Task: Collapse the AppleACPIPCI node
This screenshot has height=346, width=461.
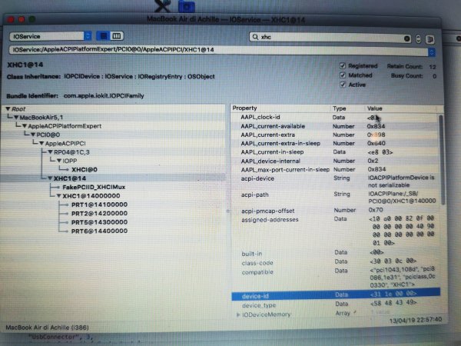Action: 41,144
